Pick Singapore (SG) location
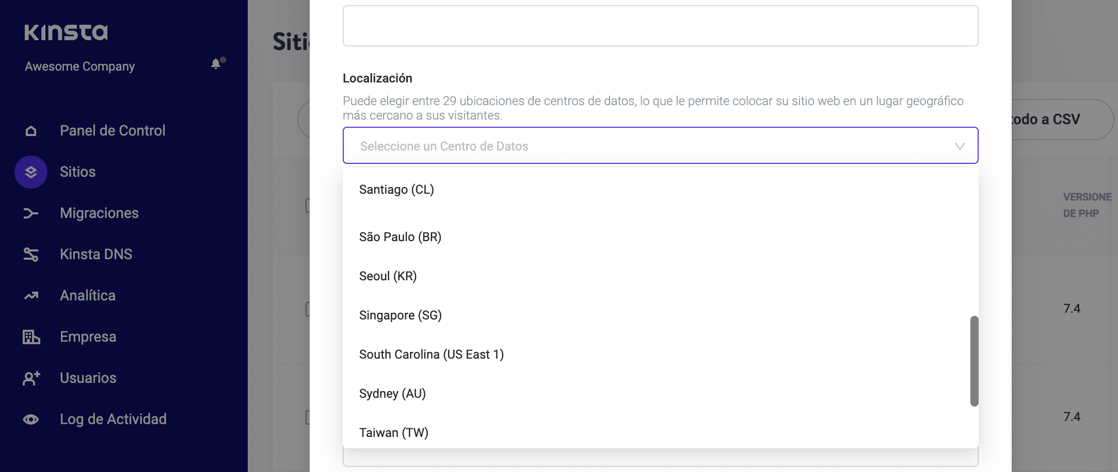The image size is (1118, 472). pos(400,315)
